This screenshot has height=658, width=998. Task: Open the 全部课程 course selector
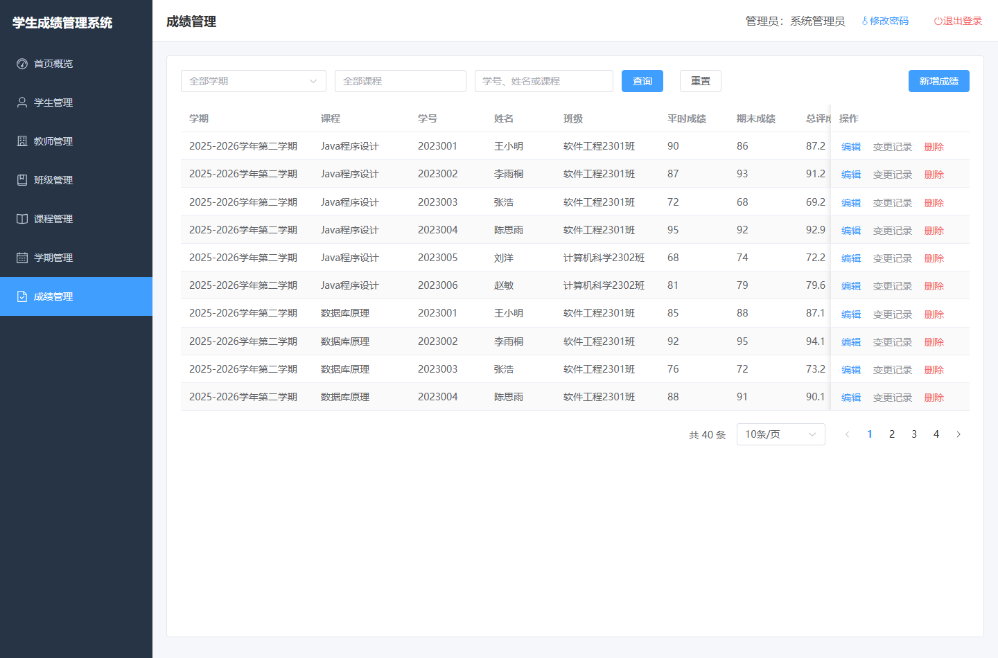(x=401, y=81)
